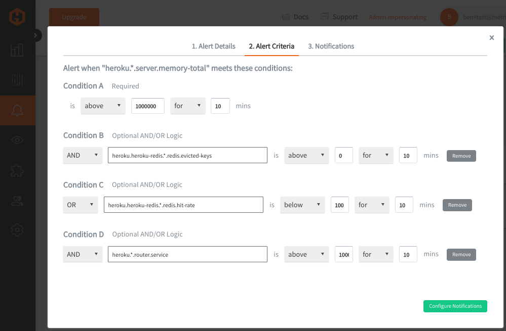Open the team users sidebar icon
This screenshot has width=506, height=331.
click(17, 201)
